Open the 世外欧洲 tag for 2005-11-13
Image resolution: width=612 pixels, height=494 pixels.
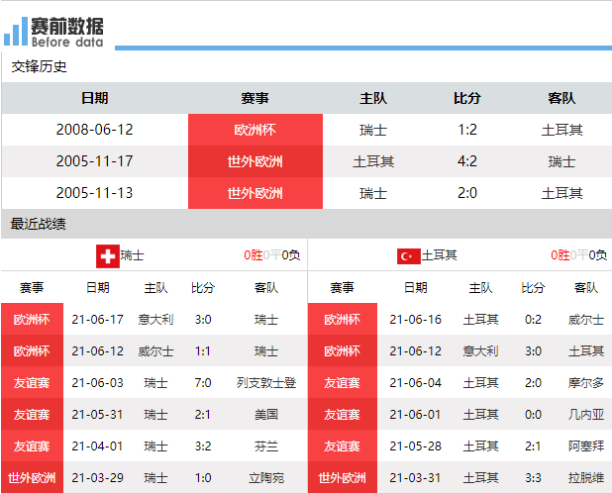(255, 193)
